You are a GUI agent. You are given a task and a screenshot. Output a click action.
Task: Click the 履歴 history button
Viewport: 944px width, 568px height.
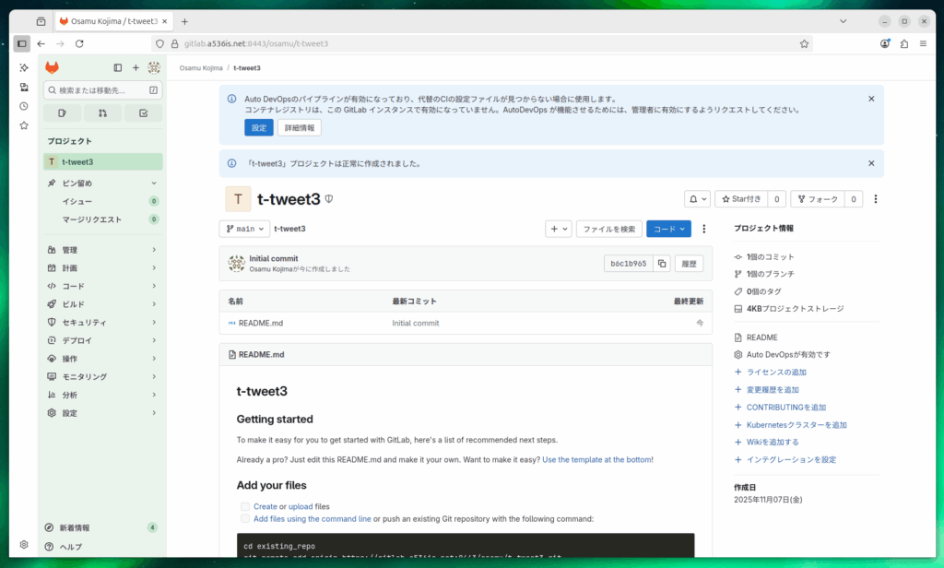pos(689,264)
